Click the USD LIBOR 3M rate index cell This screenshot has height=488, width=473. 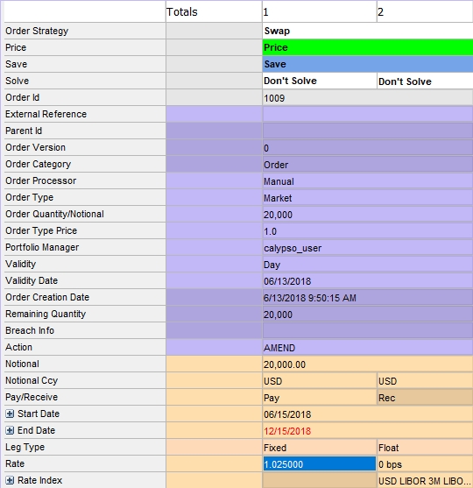425,480
